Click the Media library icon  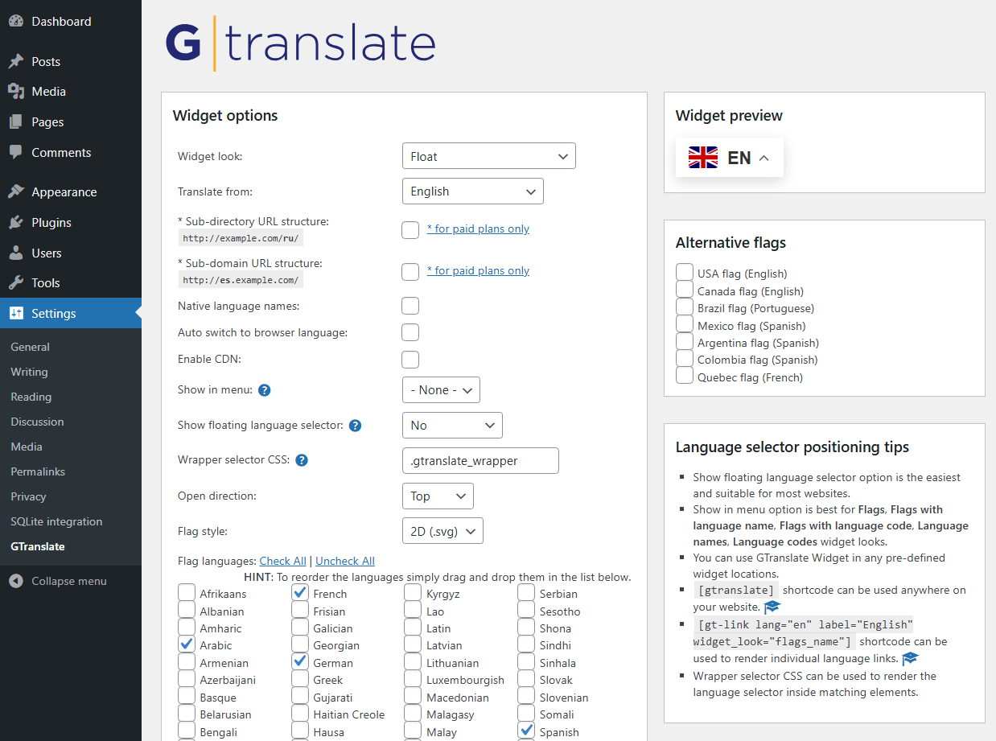16,92
